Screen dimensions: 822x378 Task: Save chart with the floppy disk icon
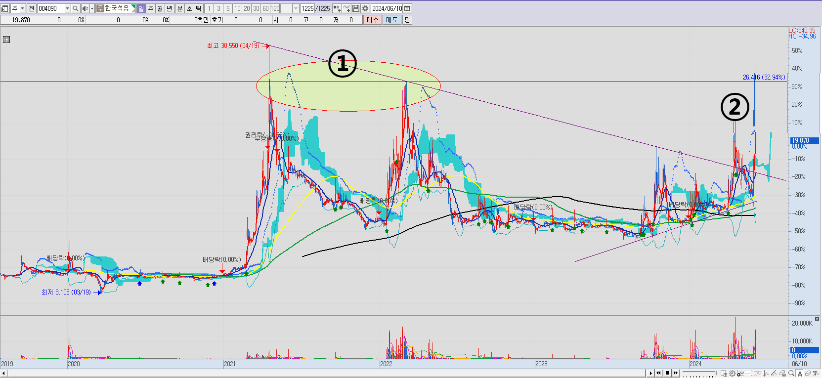click(356, 8)
